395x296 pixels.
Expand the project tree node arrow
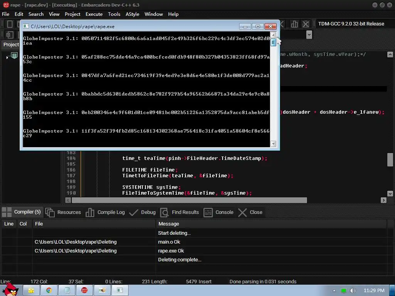click(x=7, y=58)
